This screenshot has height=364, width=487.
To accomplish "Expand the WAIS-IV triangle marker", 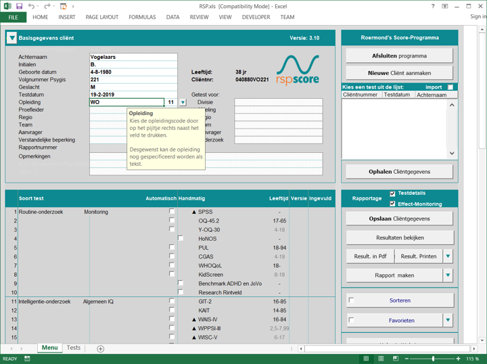I will coord(194,319).
